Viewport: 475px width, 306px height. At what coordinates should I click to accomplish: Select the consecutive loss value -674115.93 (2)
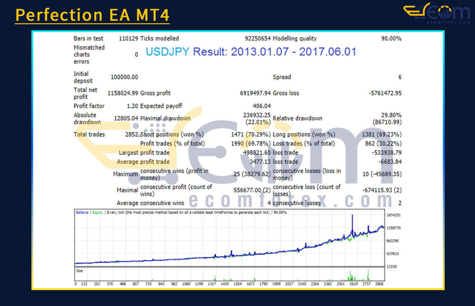(x=382, y=190)
